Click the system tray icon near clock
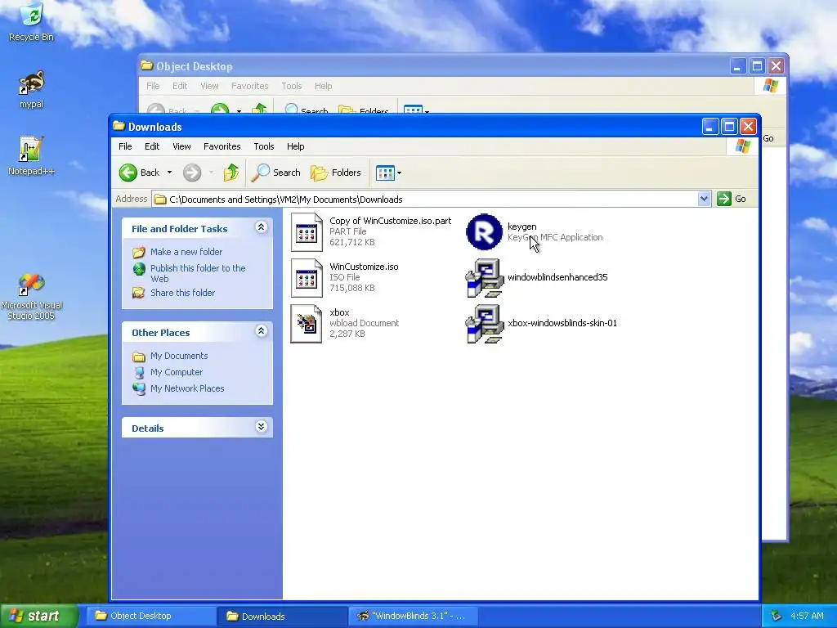The width and height of the screenshot is (837, 628). tap(777, 616)
